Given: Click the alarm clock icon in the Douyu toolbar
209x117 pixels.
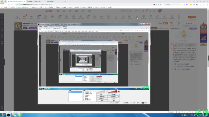Looking at the screenshot, I should [x=73, y=16].
